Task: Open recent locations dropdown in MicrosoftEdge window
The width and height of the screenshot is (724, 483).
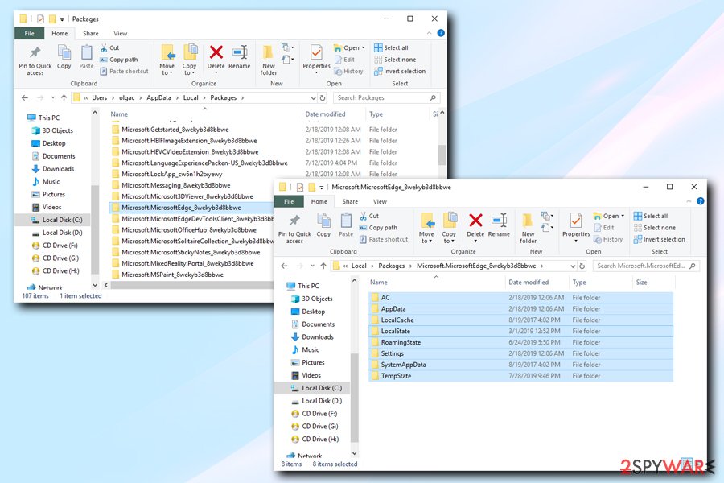Action: [x=313, y=266]
